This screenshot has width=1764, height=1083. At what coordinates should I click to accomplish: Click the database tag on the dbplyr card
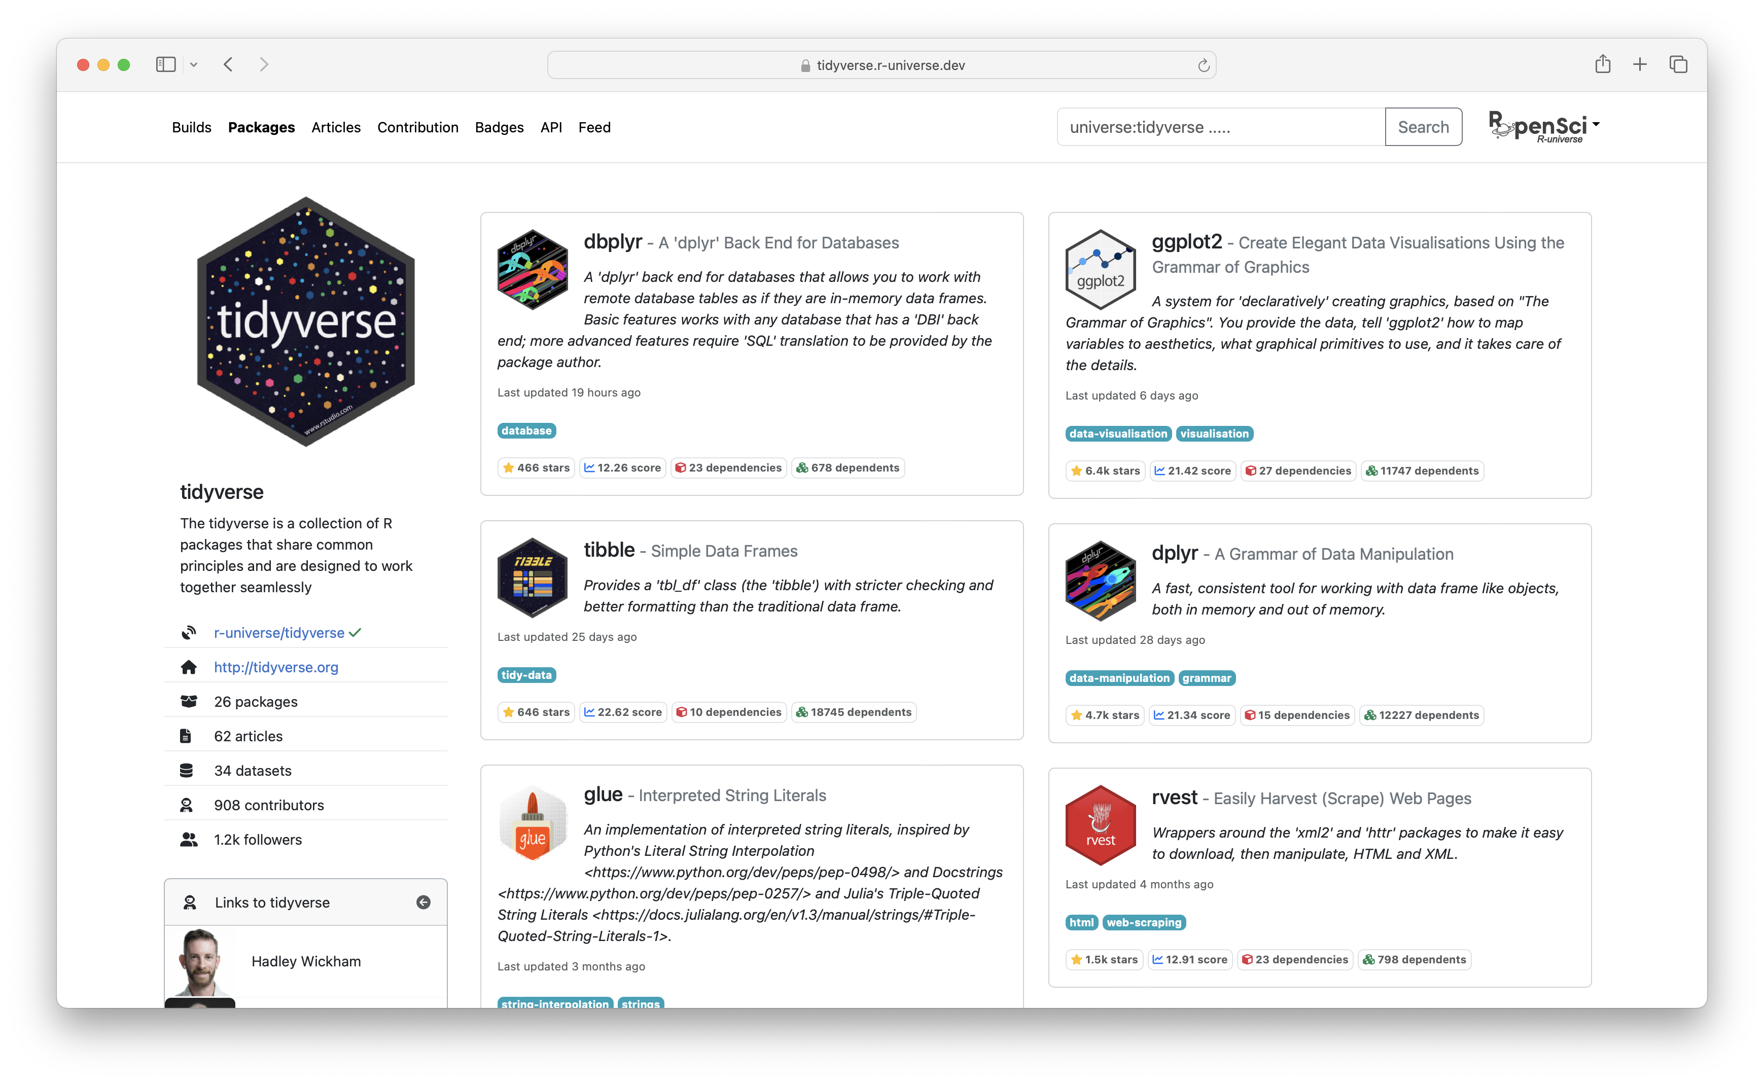[x=526, y=430]
